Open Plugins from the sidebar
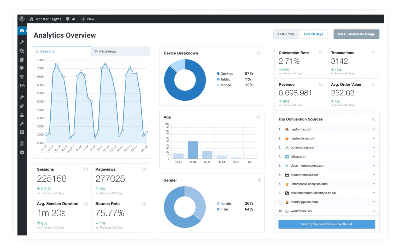401x250 pixels. pyautogui.click(x=22, y=106)
